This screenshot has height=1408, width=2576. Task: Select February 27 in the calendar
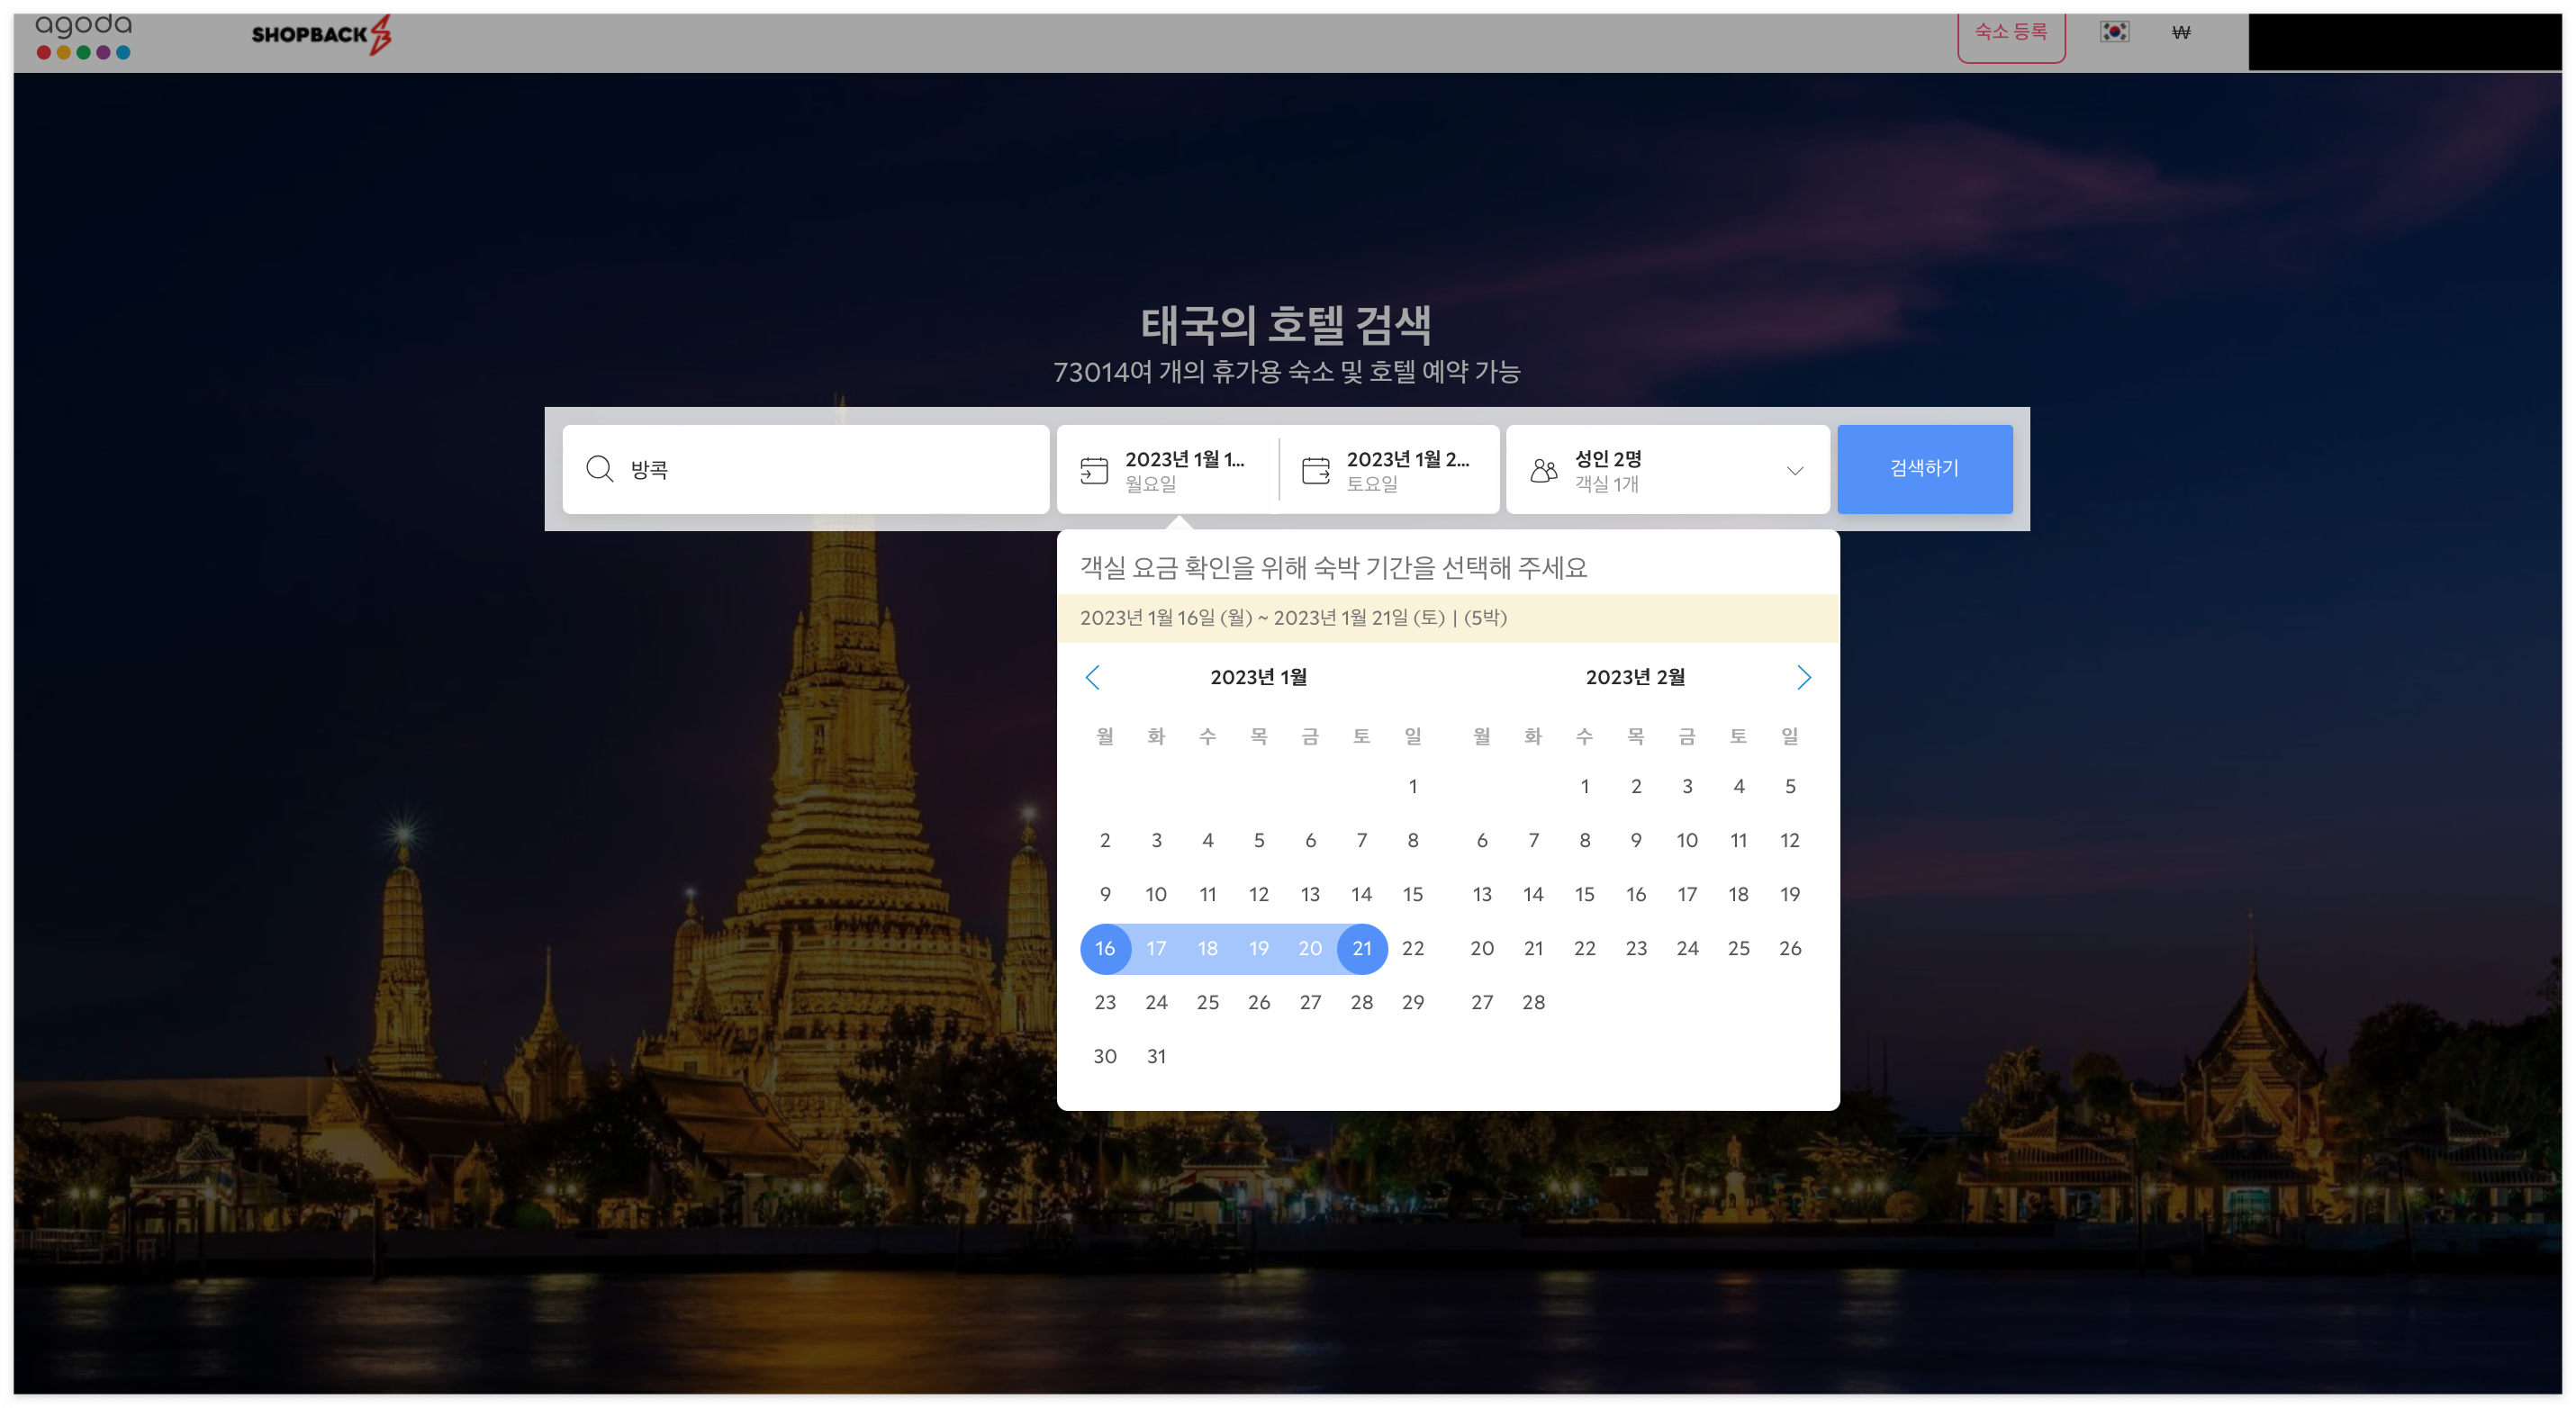[x=1482, y=1002]
